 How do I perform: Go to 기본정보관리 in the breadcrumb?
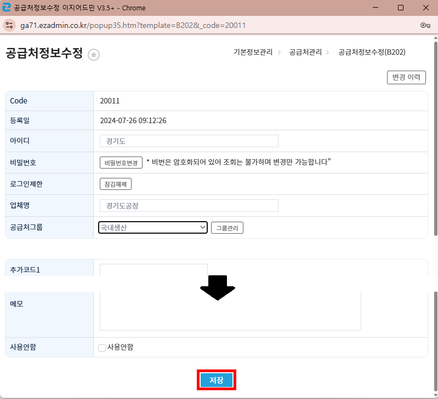coord(253,53)
